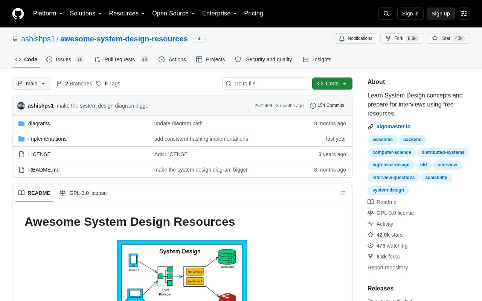Click the README.md file icon
The width and height of the screenshot is (482, 301).
point(21,170)
